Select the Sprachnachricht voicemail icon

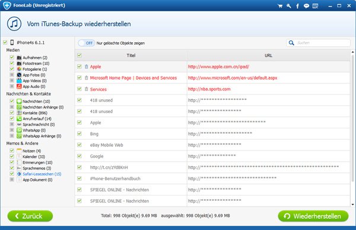(19, 124)
